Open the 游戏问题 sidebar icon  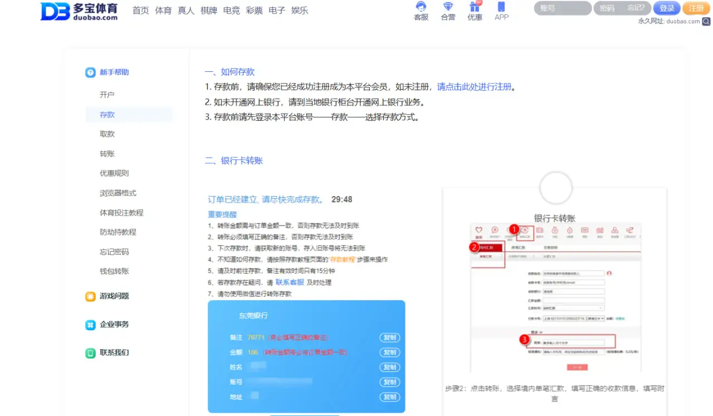[90, 296]
